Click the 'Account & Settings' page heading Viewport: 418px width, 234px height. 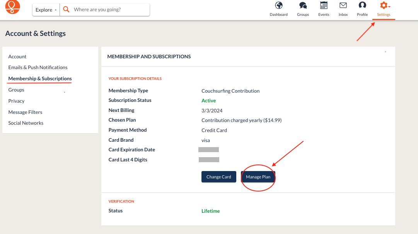[x=36, y=34]
